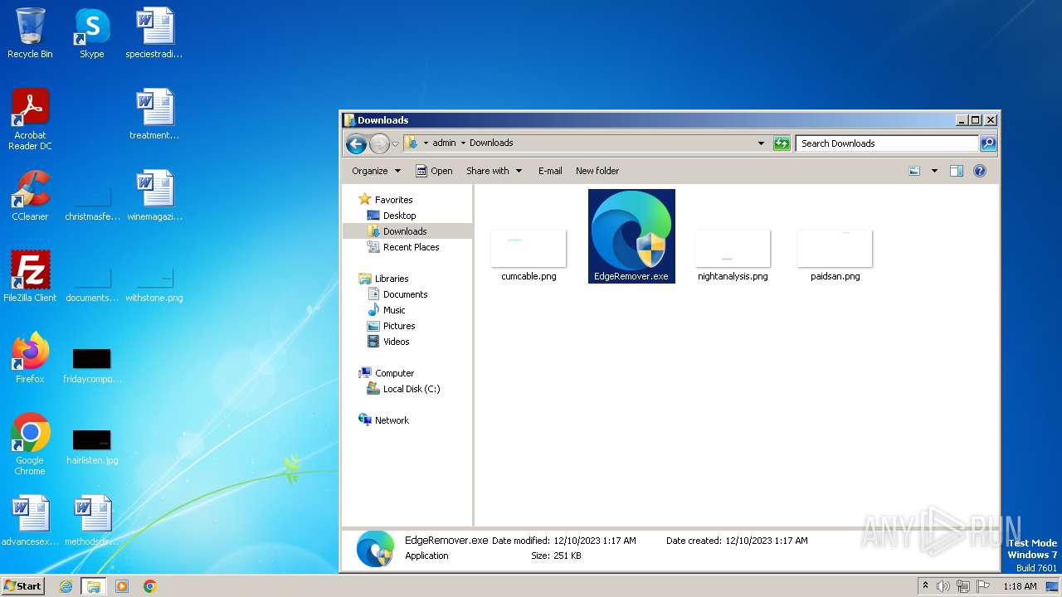1062x597 pixels.
Task: Open Explorer Help icon
Action: 980,171
